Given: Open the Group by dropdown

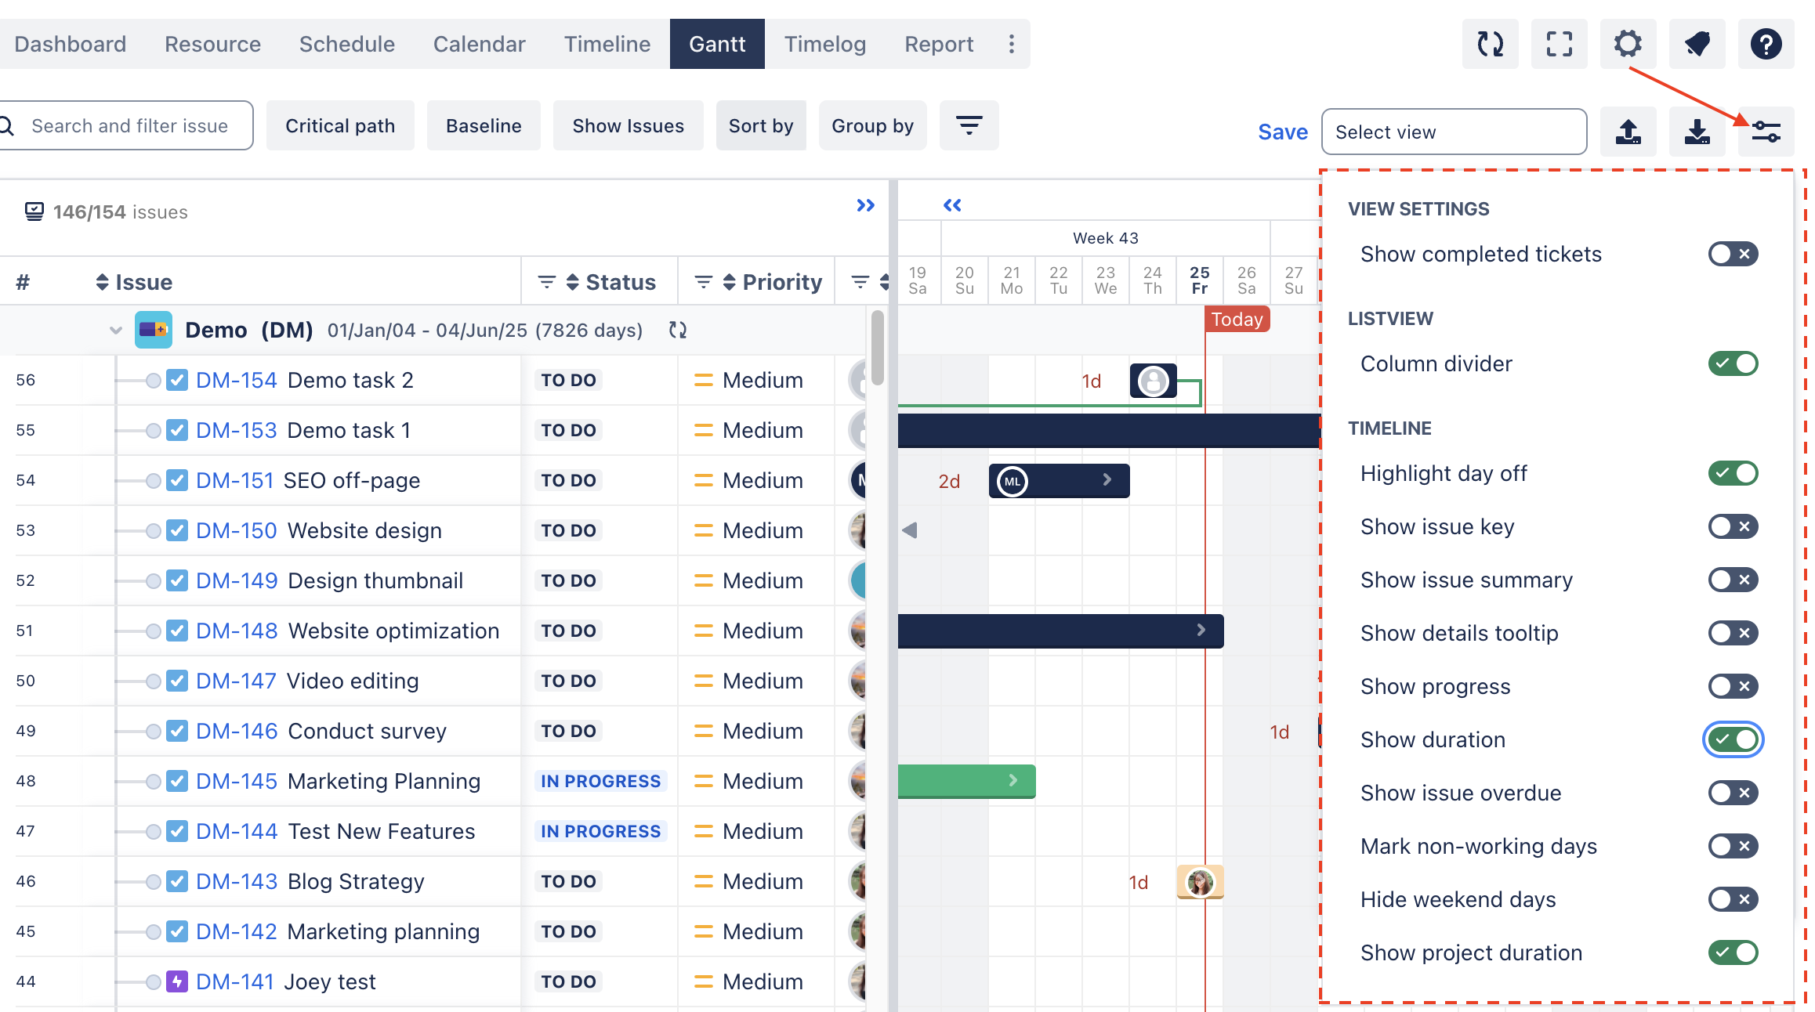Looking at the screenshot, I should point(872,125).
